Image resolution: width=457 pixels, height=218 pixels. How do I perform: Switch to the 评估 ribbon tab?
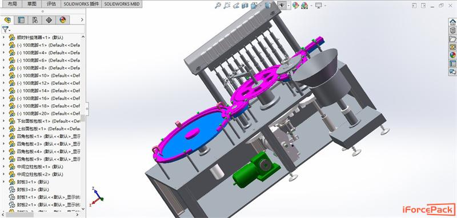(x=51, y=4)
